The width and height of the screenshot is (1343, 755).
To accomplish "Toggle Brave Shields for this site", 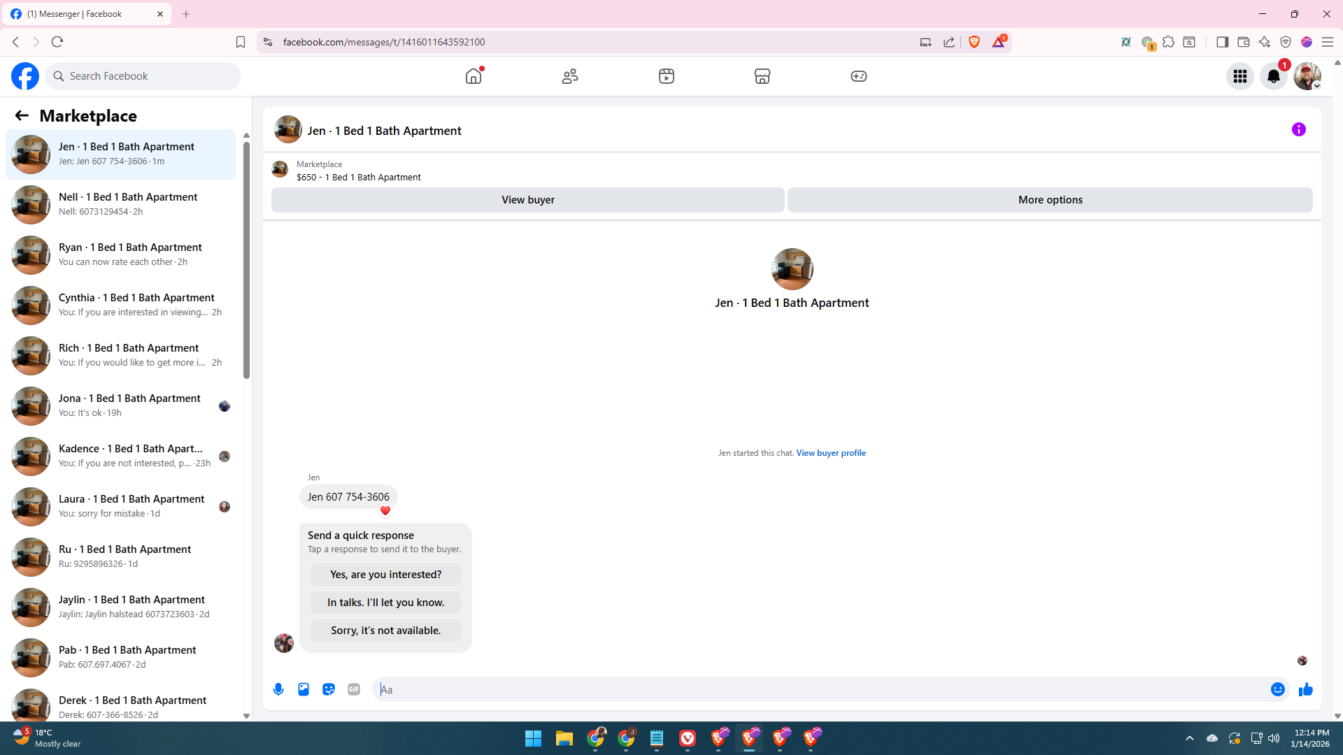I will click(974, 42).
